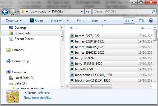Click Open with Photoshop button
This screenshot has height=106, width=158.
click(36, 20)
